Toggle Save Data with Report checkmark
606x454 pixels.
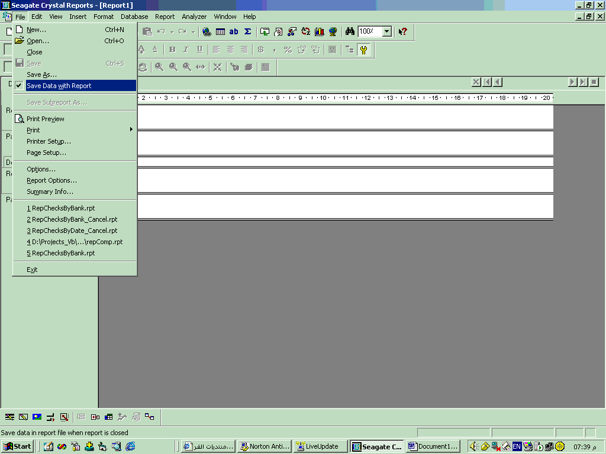point(75,86)
